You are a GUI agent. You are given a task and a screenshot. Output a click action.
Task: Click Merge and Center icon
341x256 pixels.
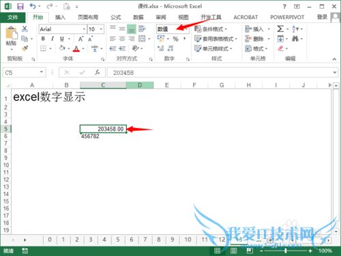coord(142,39)
